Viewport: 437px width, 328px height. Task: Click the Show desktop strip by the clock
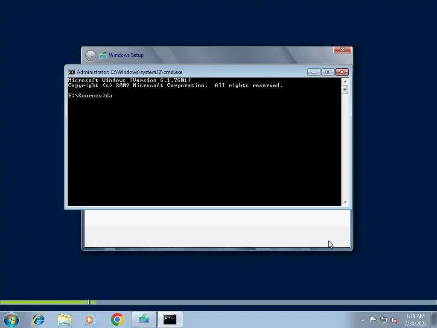click(x=434, y=319)
